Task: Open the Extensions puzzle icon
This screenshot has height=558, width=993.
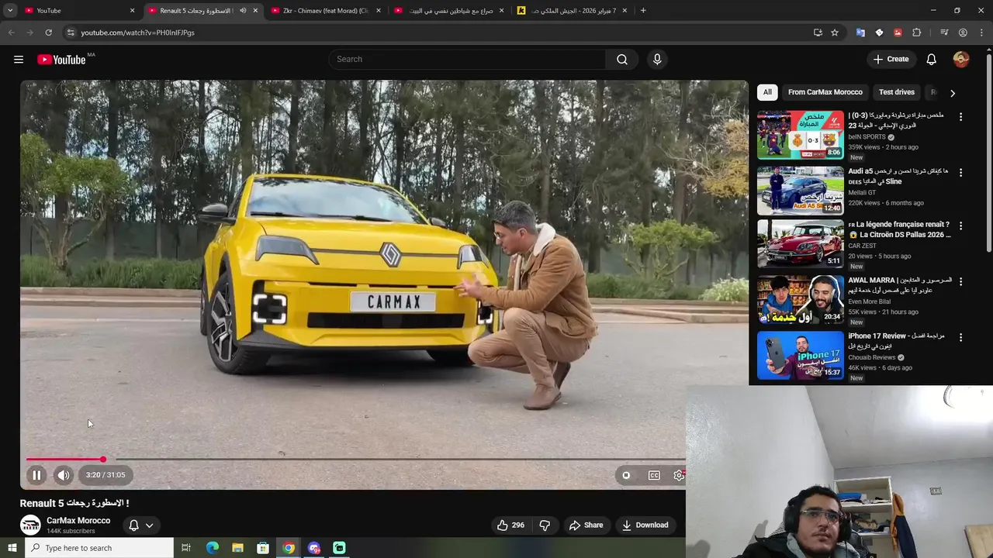Action: 917,33
